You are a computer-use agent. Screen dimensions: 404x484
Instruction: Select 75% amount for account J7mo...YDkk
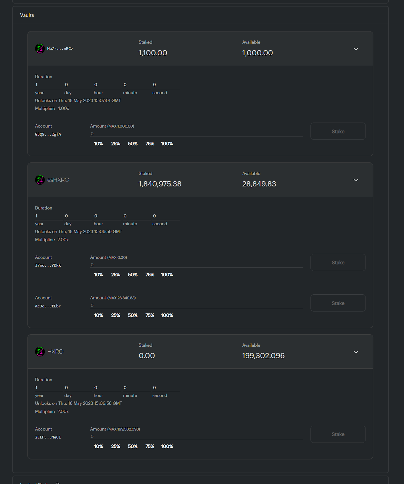150,275
